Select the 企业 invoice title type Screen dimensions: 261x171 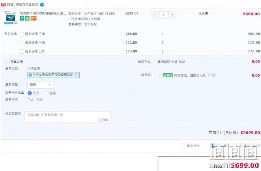click(46, 93)
